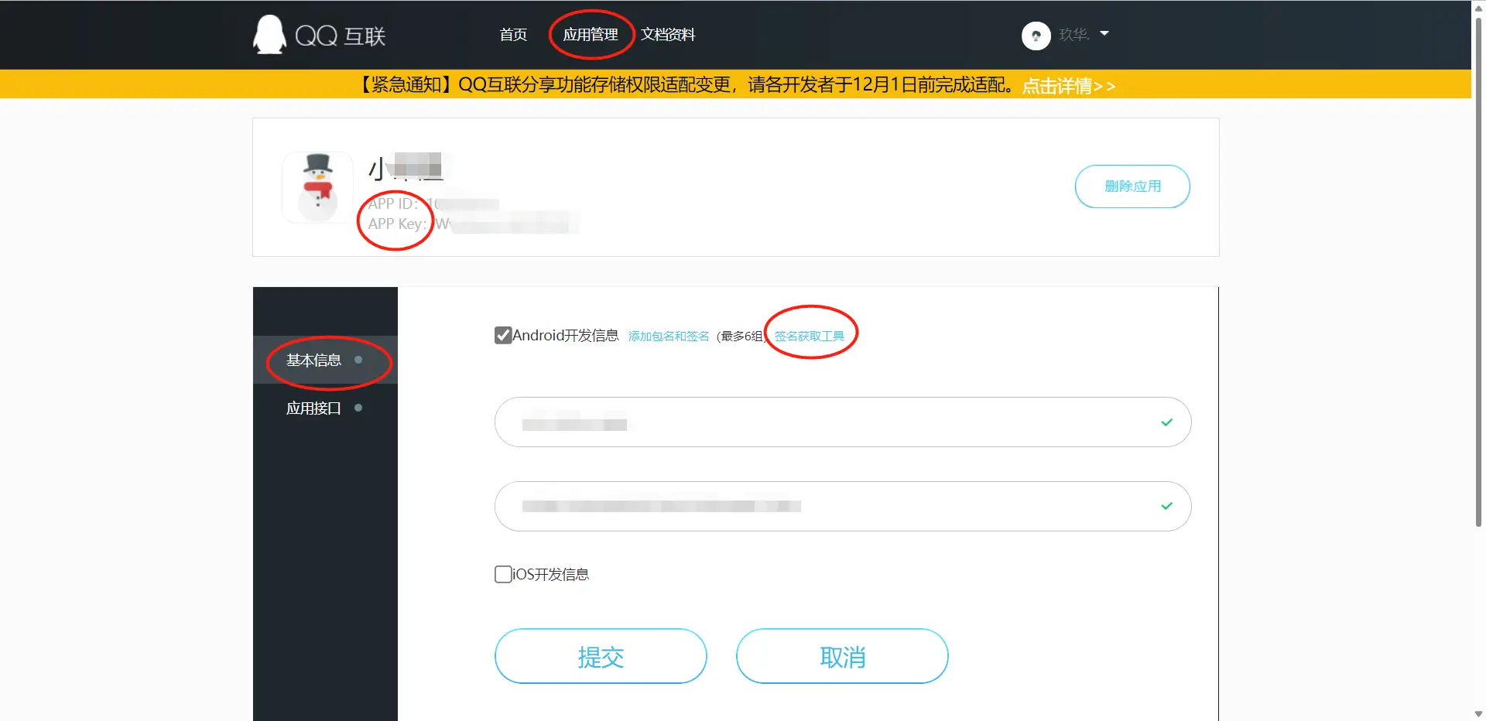Click the QQ互联 penguin logo
1486x721 pixels.
[x=269, y=34]
